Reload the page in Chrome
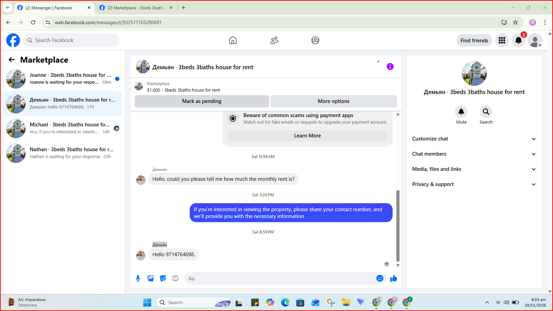The height and width of the screenshot is (311, 553). click(33, 22)
